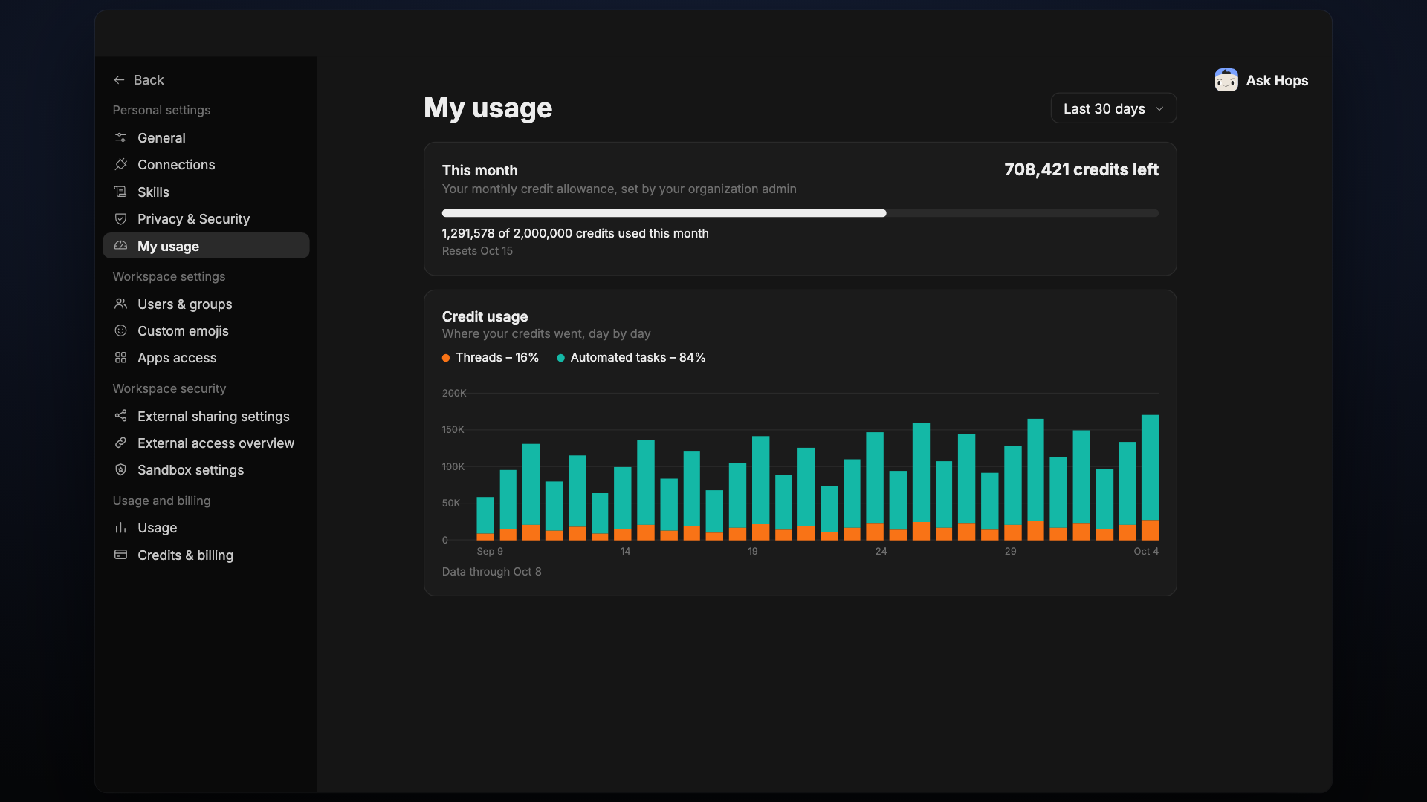
Task: Click the External access overview link icon
Action: point(120,443)
